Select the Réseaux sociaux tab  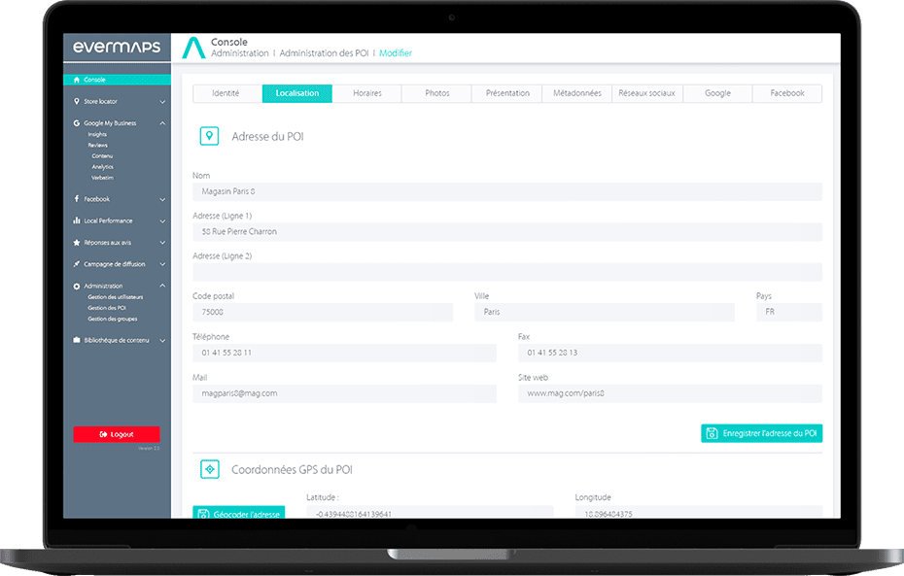[x=646, y=93]
